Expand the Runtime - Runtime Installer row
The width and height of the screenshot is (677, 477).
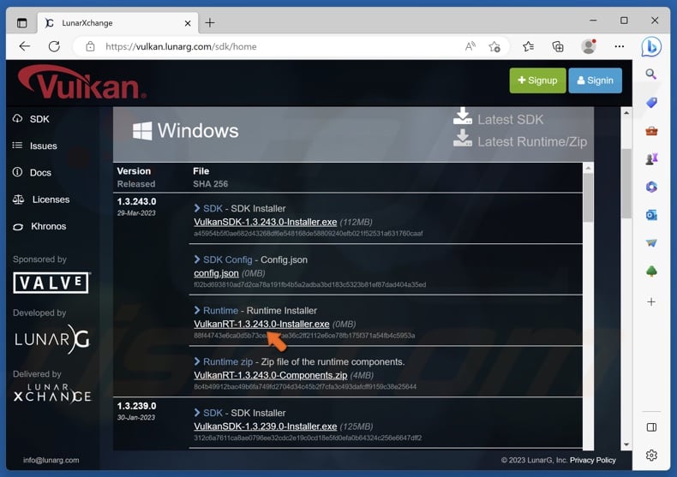[x=255, y=311]
